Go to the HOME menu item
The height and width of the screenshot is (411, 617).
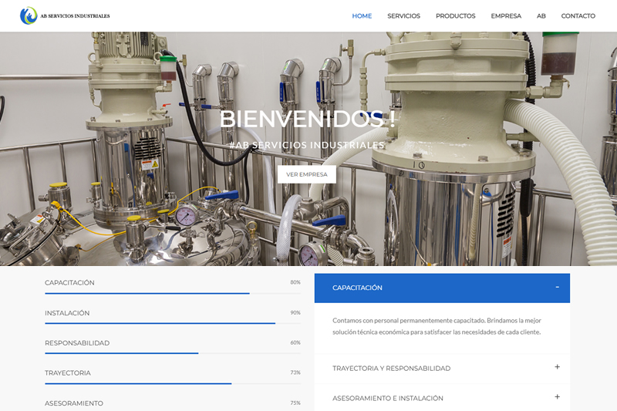[x=362, y=16]
